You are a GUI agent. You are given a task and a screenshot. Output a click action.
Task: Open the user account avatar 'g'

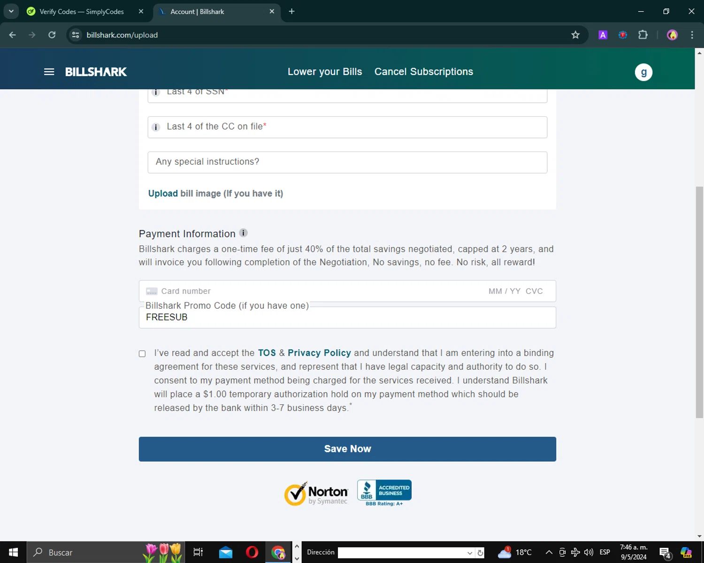(643, 72)
